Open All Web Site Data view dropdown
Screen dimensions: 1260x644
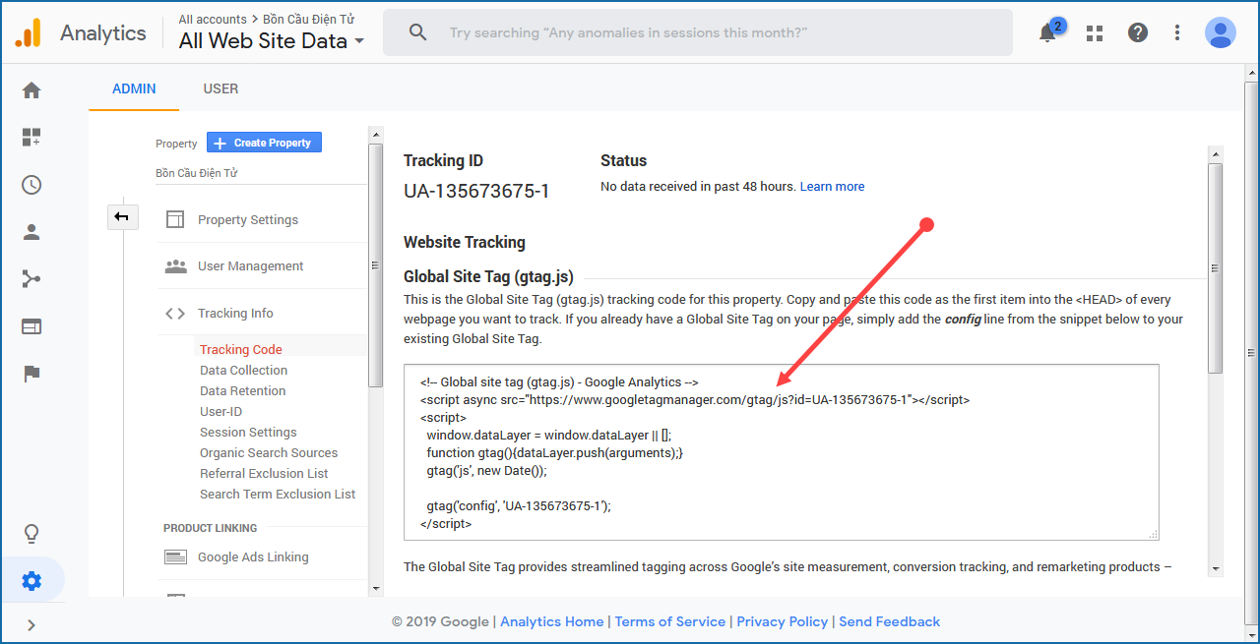[272, 41]
